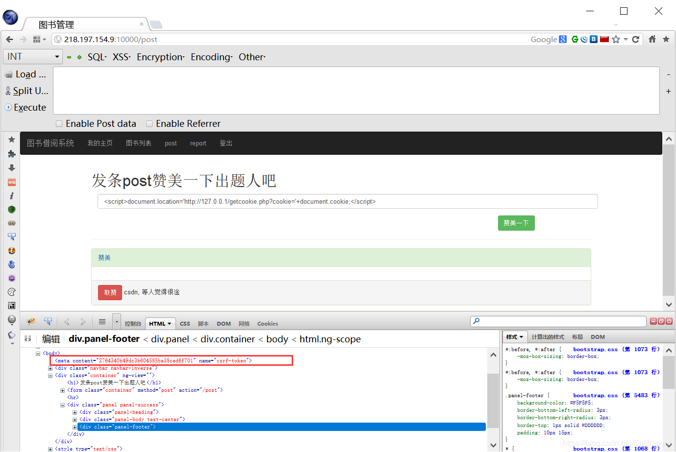The width and height of the screenshot is (676, 452).
Task: Click the sidebar star icon
Action: pyautogui.click(x=12, y=140)
